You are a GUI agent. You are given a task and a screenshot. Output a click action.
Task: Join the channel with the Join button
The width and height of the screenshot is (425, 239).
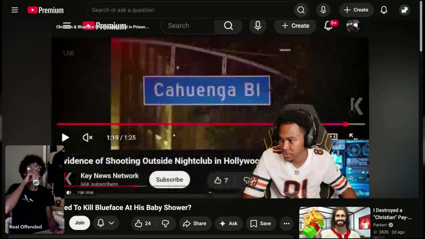pos(79,223)
